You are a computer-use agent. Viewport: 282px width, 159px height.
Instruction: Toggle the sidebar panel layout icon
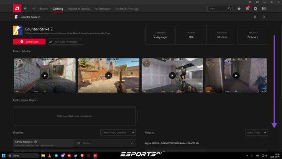(x=264, y=8)
